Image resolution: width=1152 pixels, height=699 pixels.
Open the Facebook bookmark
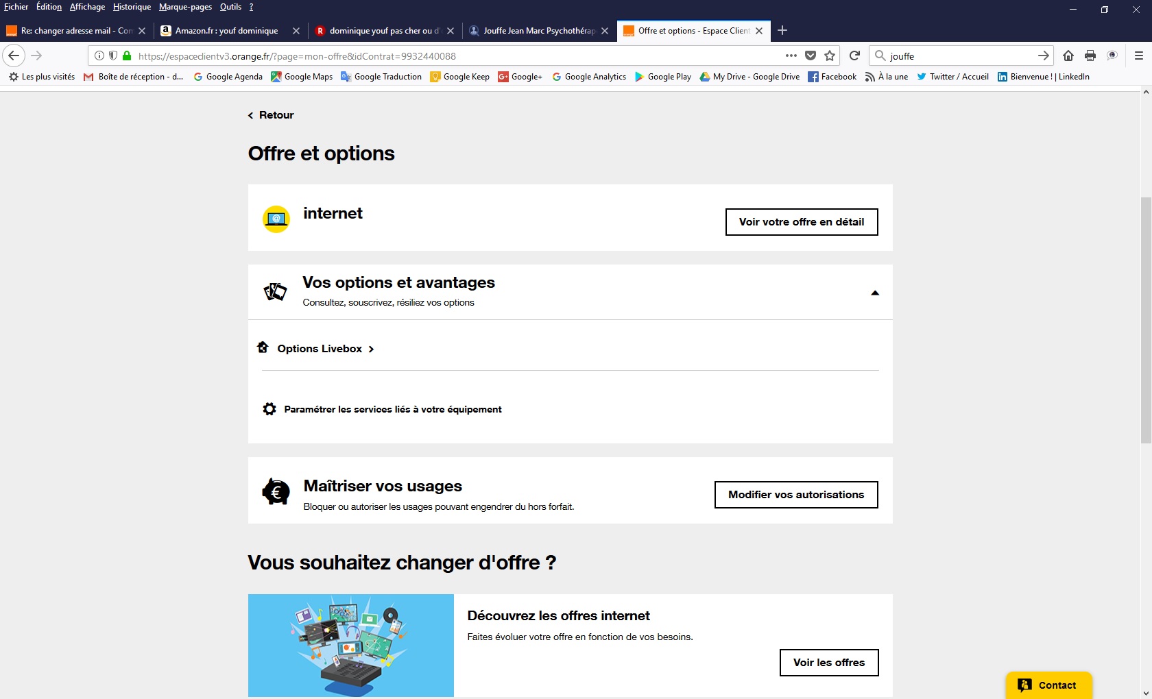pyautogui.click(x=832, y=77)
